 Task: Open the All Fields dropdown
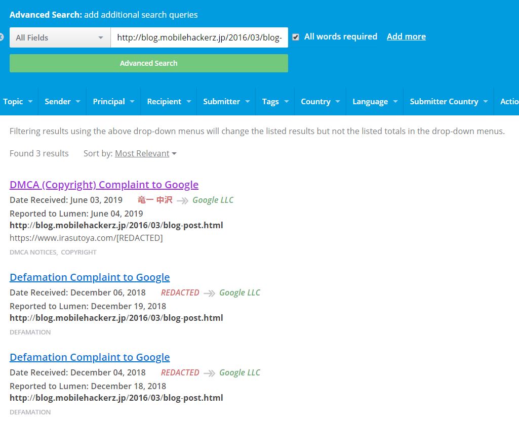tap(60, 37)
